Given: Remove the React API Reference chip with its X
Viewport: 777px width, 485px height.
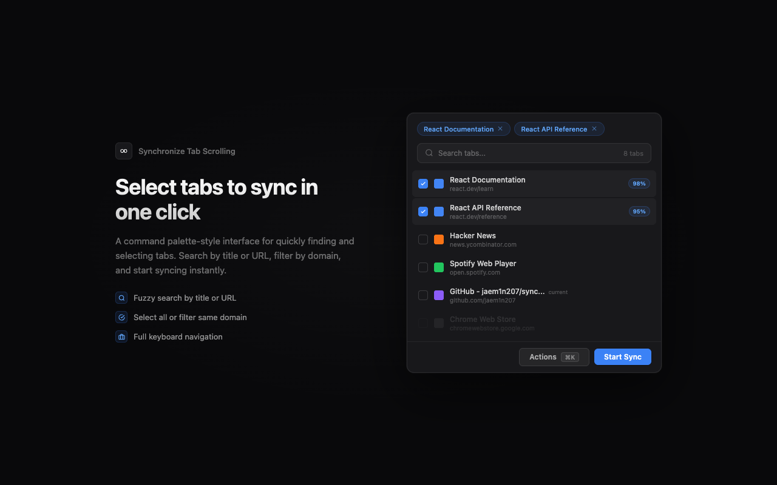Looking at the screenshot, I should 594,129.
